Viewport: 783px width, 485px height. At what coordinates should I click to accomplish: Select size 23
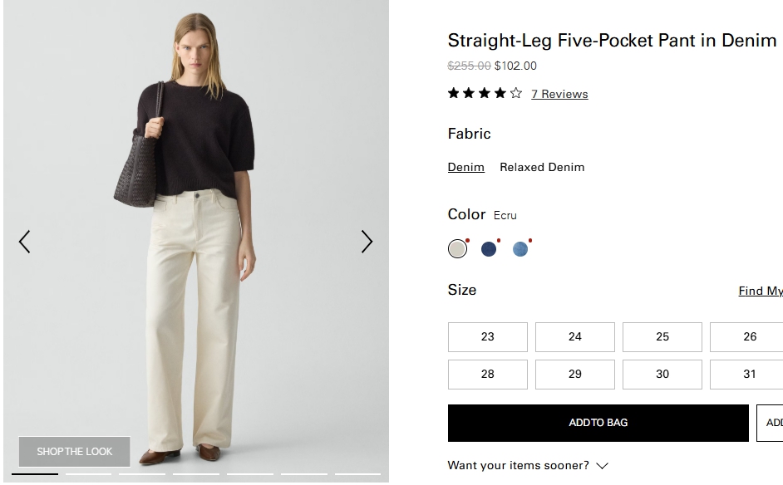[x=487, y=336]
